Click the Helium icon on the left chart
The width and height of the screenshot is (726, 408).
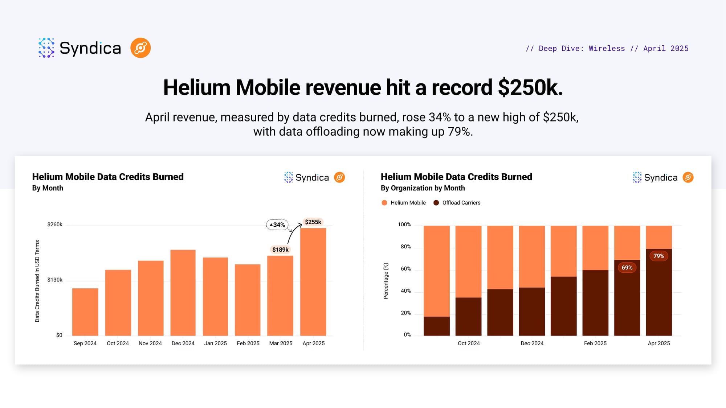pos(339,177)
